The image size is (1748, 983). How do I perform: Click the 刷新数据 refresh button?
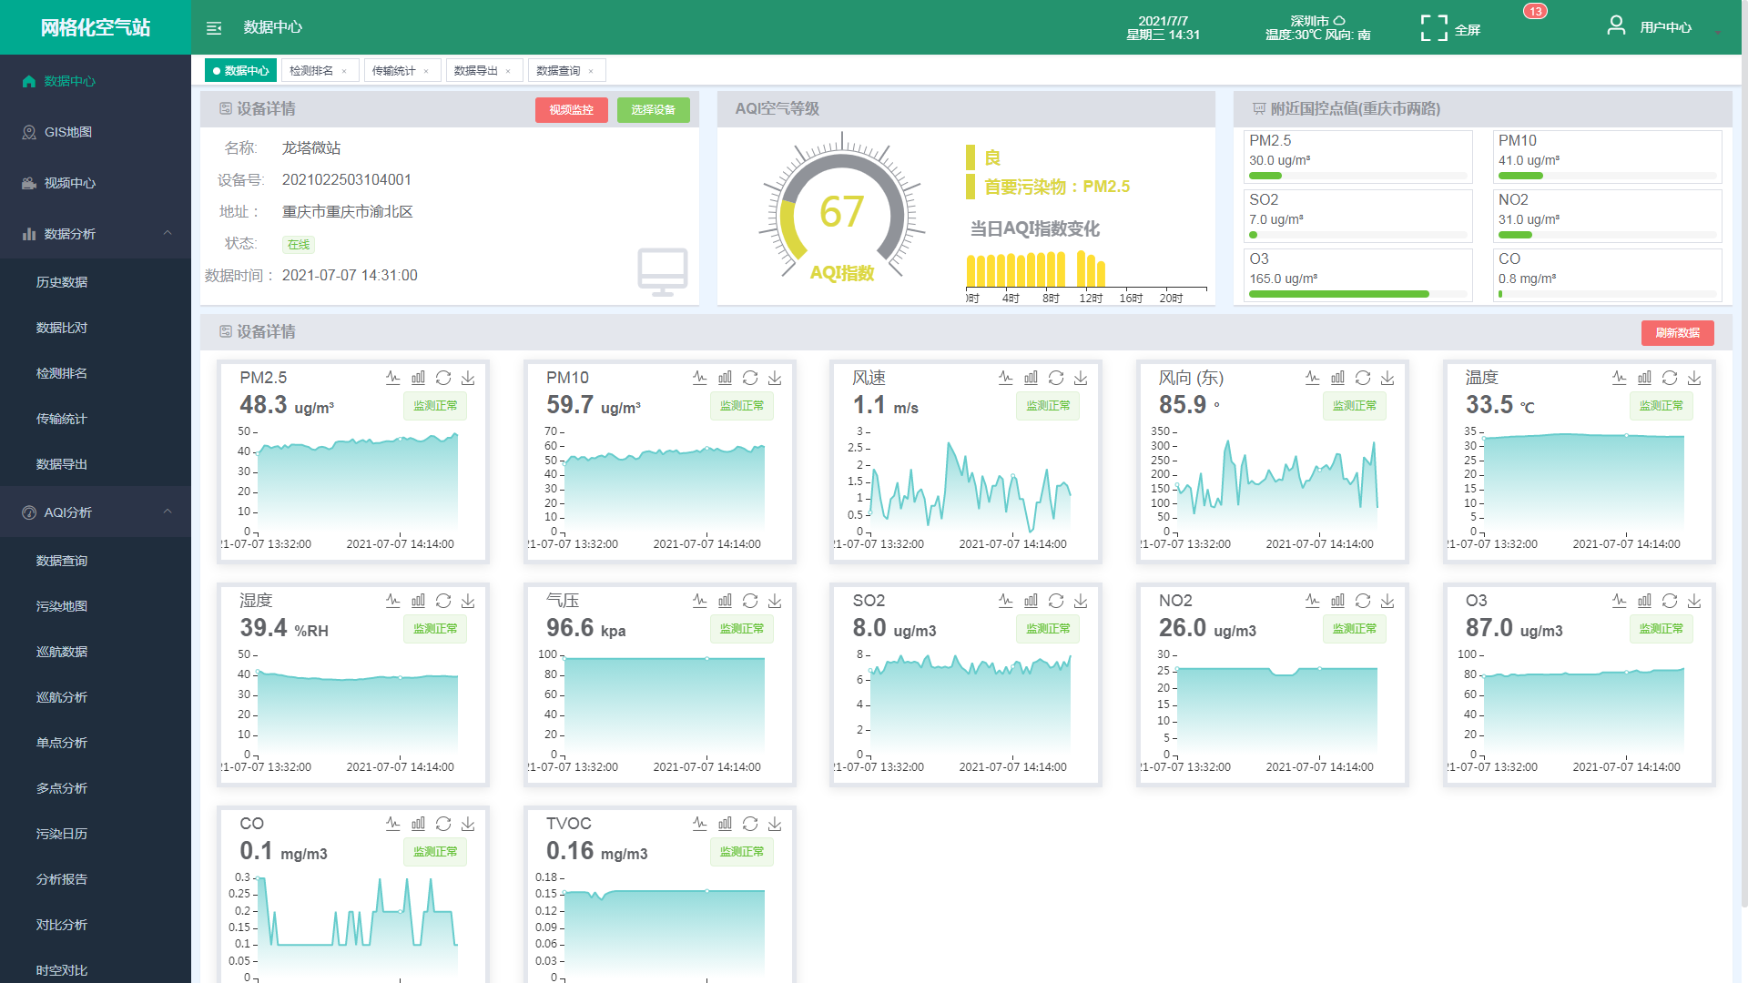pos(1677,333)
